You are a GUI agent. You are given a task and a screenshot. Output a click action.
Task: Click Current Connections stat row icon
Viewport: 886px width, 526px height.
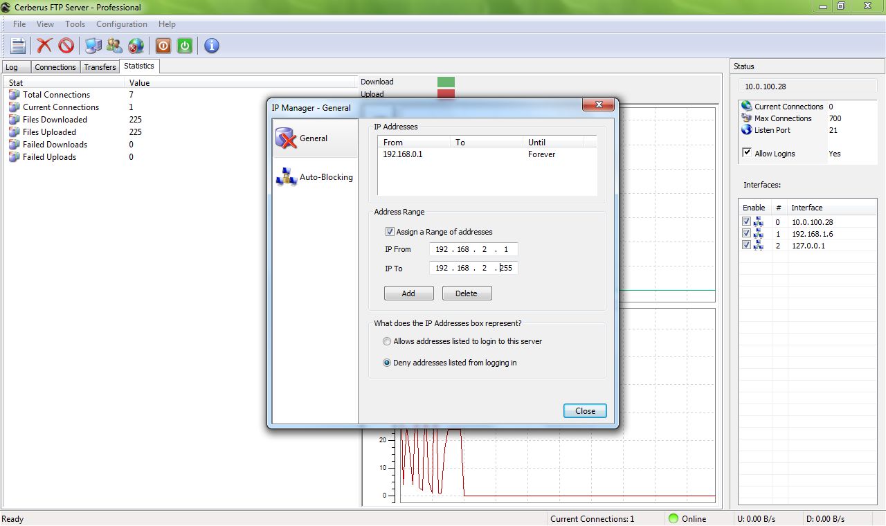tap(14, 107)
